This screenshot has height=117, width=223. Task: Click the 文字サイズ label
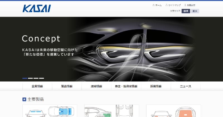(175, 11)
